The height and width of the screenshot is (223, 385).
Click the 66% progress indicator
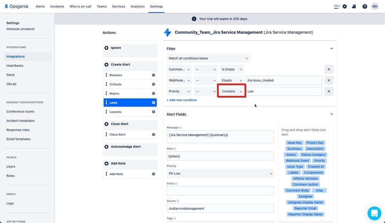coord(337,7)
